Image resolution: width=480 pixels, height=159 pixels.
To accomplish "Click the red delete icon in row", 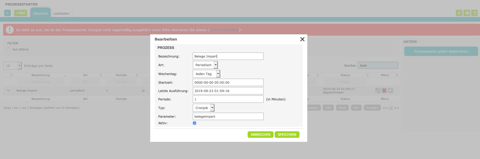I will click(x=384, y=90).
